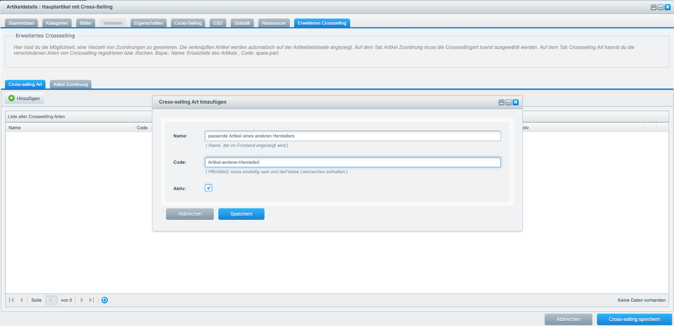The width and height of the screenshot is (674, 326).
Task: Select the Varianten tab
Action: click(x=113, y=23)
